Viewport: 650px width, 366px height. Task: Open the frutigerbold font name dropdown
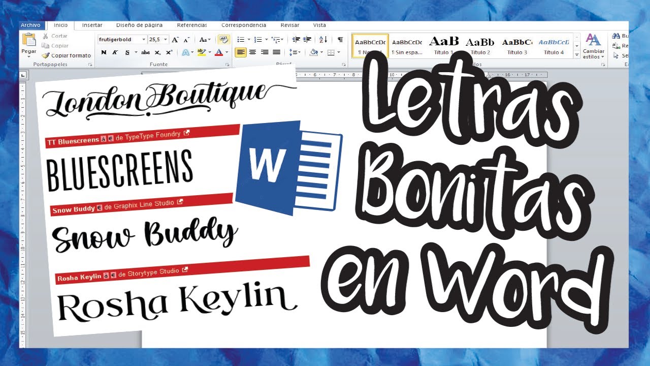coord(144,40)
